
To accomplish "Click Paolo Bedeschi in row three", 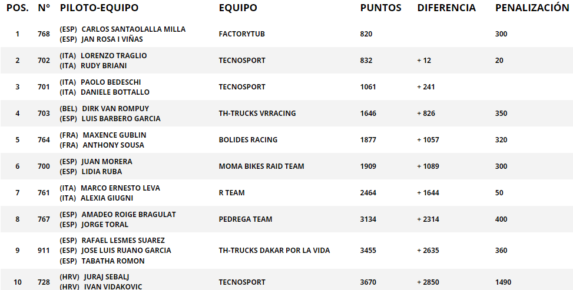I will click(111, 82).
